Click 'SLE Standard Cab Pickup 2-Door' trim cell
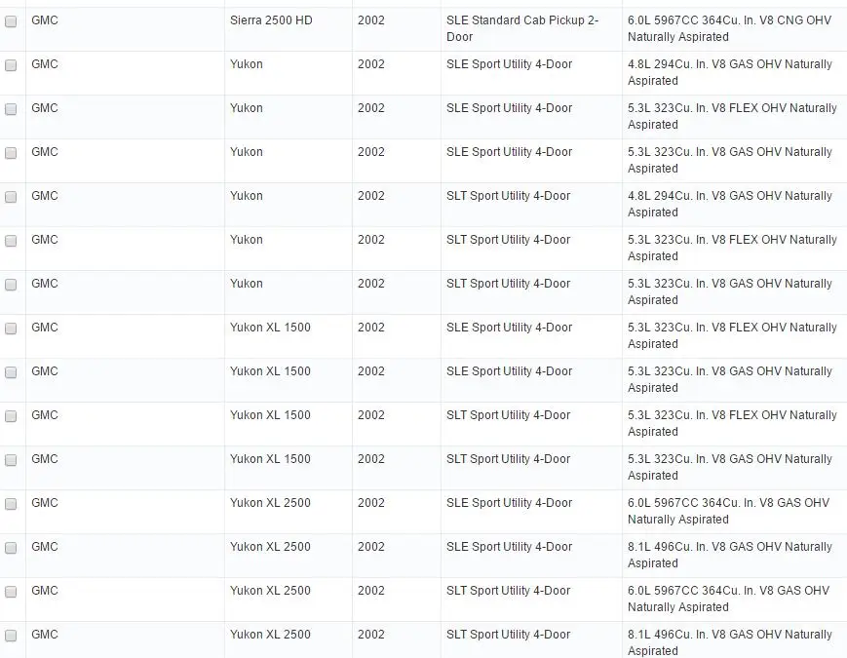 [522, 28]
